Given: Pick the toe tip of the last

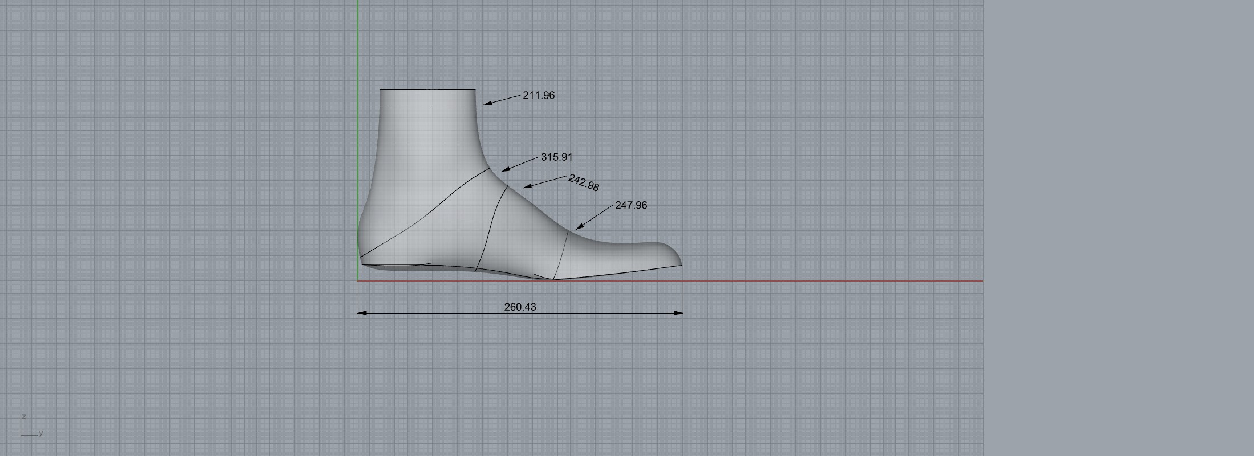Looking at the screenshot, I should [x=681, y=263].
